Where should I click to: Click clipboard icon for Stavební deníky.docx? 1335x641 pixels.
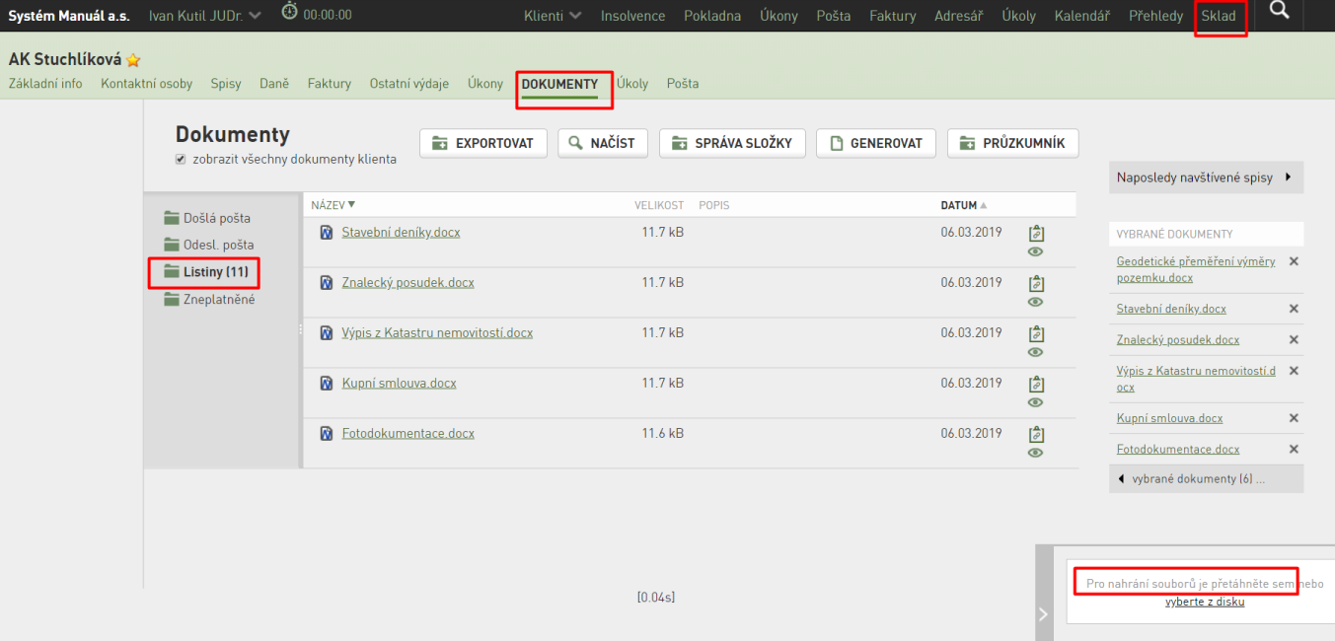[1035, 234]
